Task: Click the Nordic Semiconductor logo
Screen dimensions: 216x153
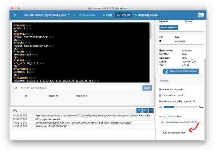Action: coord(200,15)
